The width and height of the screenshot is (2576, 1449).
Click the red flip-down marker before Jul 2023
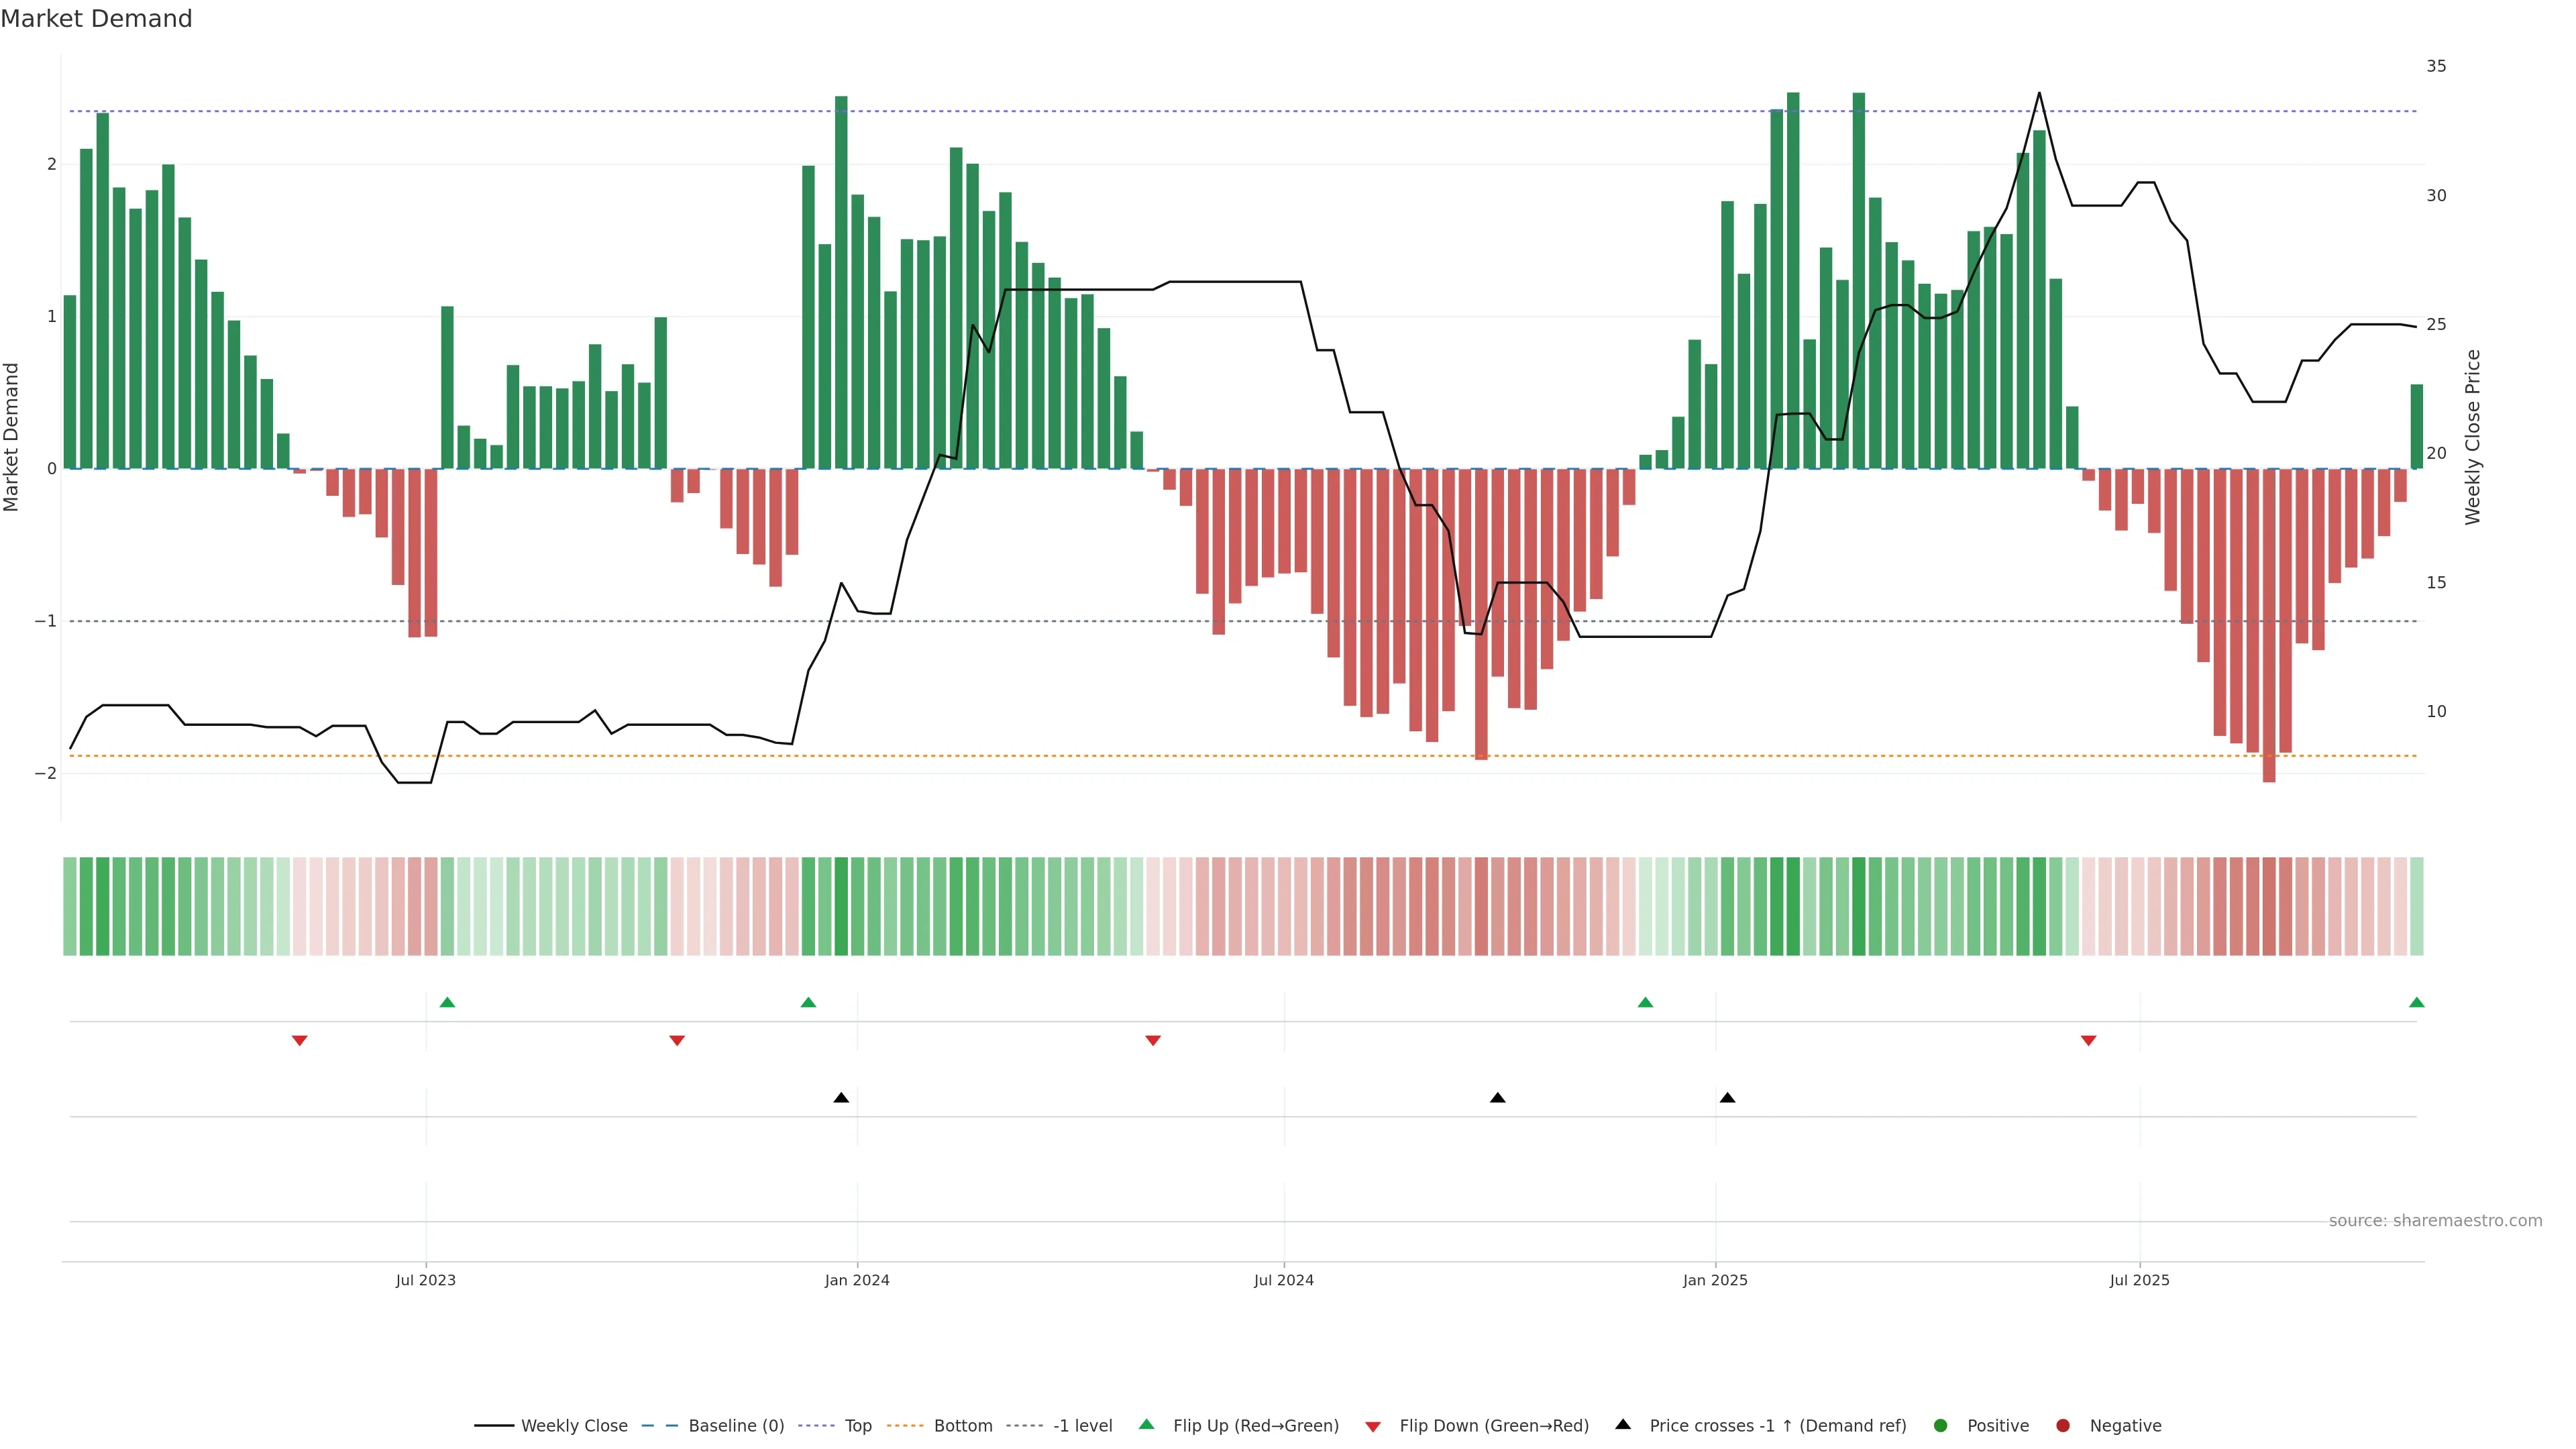(299, 1041)
